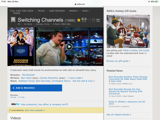Open the 4 March 1988 (USA) release info
Viewport: 160px width, 120px height.
[62, 24]
